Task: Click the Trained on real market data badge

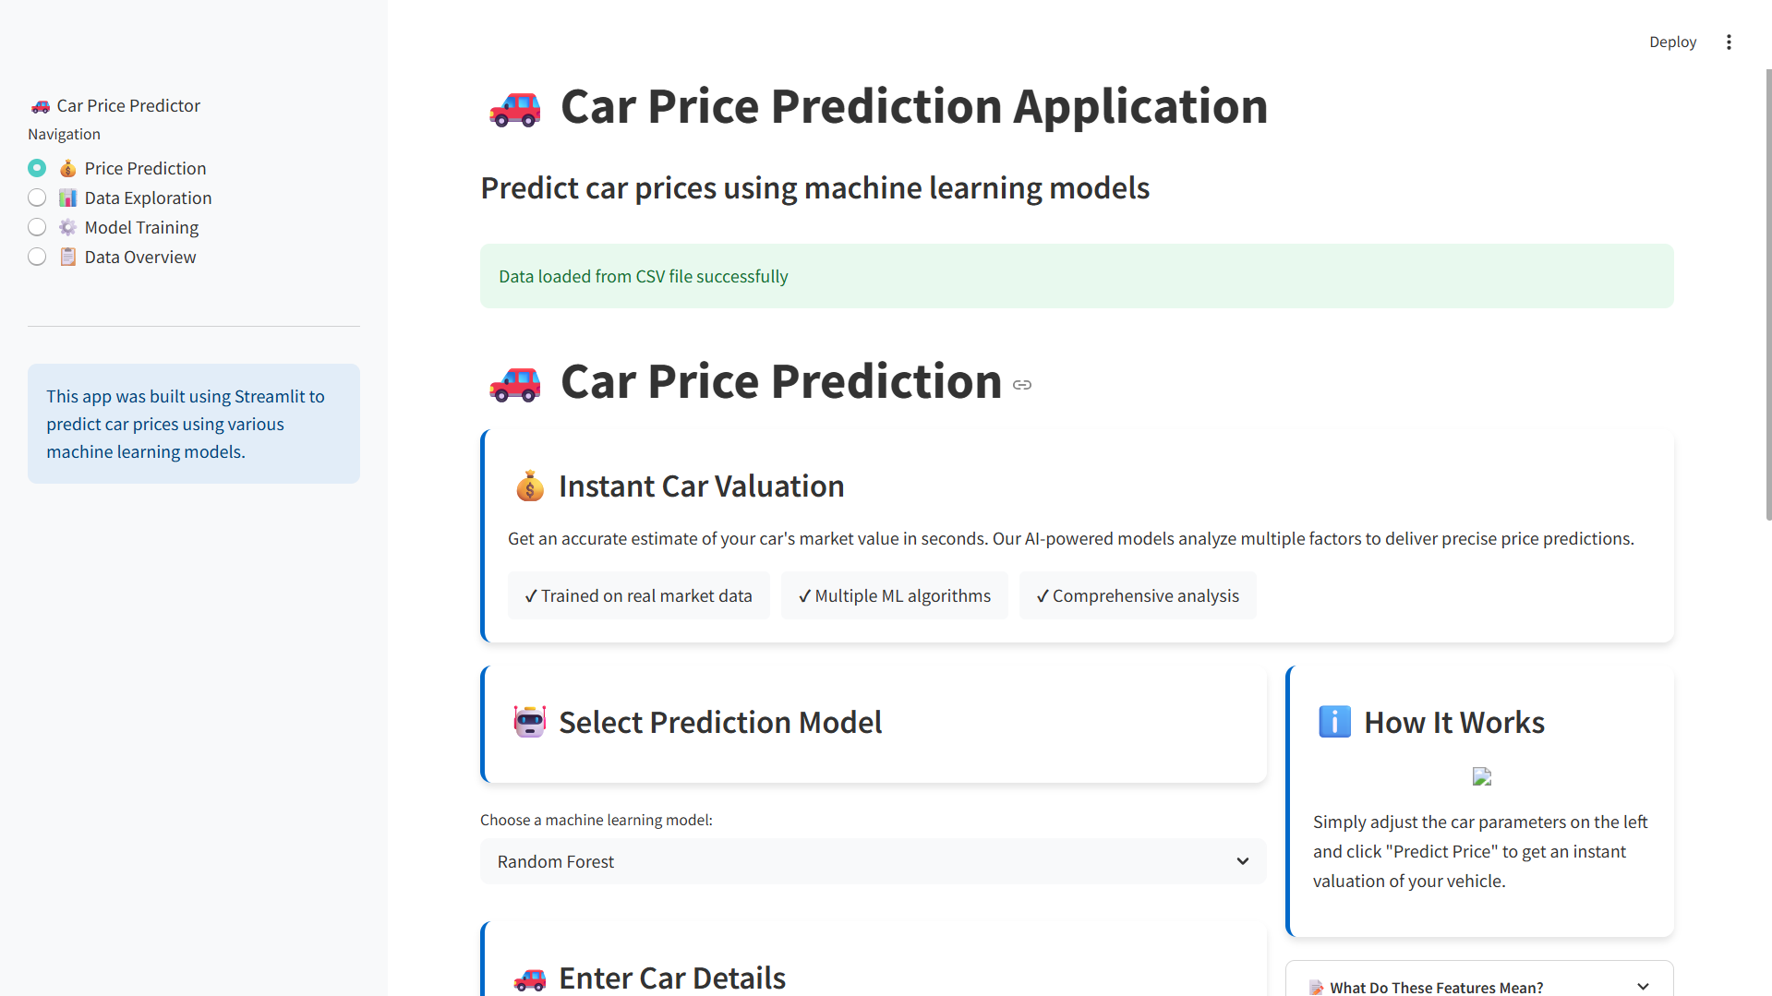Action: [638, 595]
